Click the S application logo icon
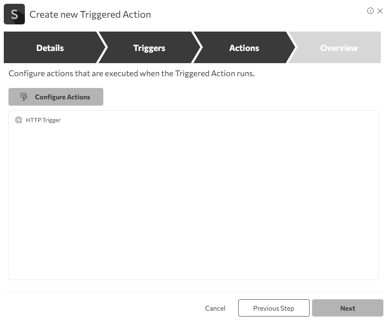Viewport: 388px width, 322px height. 14,15
